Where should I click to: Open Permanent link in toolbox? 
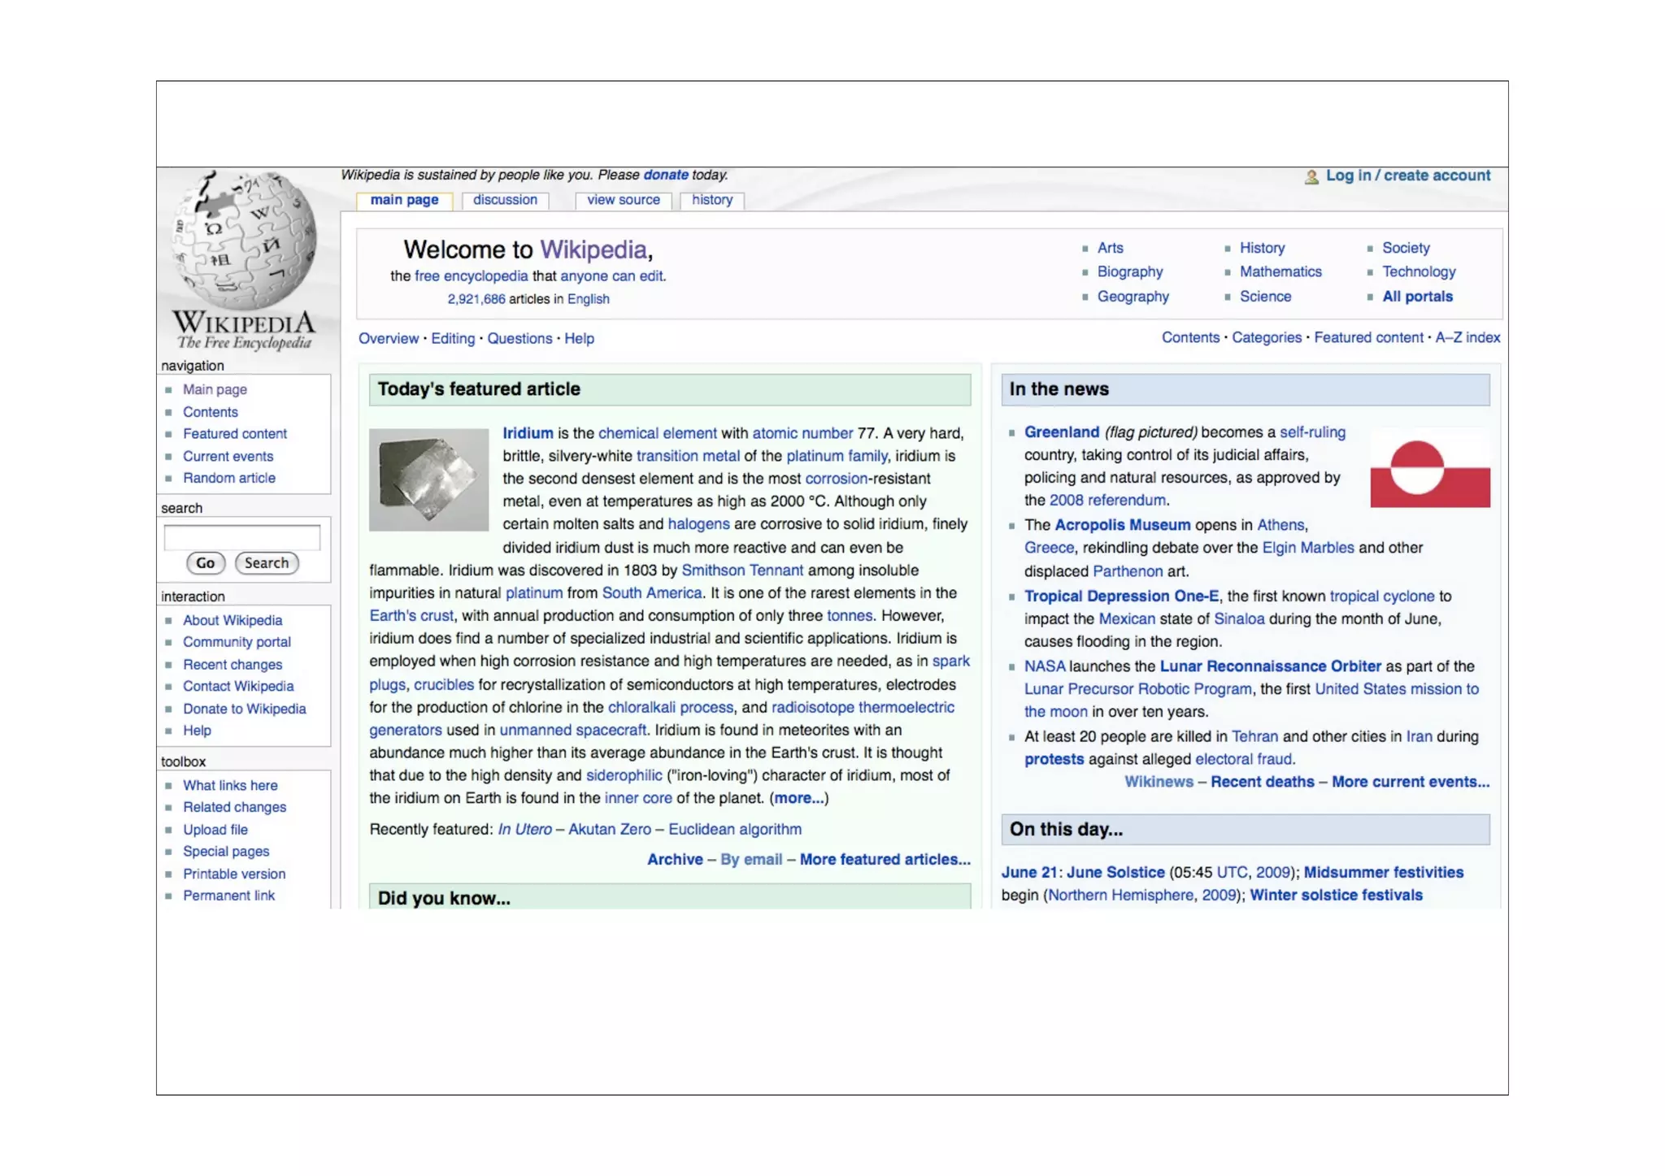coord(228,896)
